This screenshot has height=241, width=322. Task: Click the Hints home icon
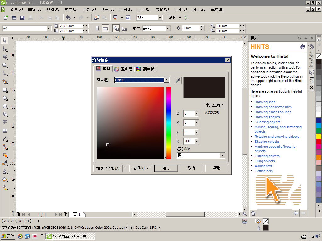coord(253,213)
